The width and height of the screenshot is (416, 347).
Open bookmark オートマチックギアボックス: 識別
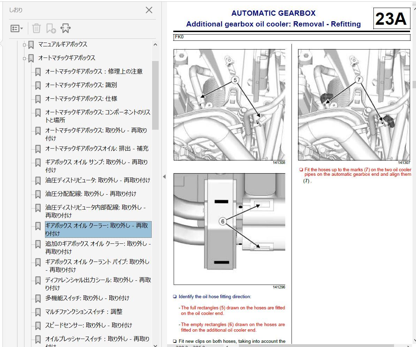coord(81,85)
